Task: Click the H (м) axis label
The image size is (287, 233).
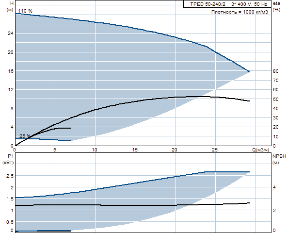Action: pyautogui.click(x=10, y=6)
